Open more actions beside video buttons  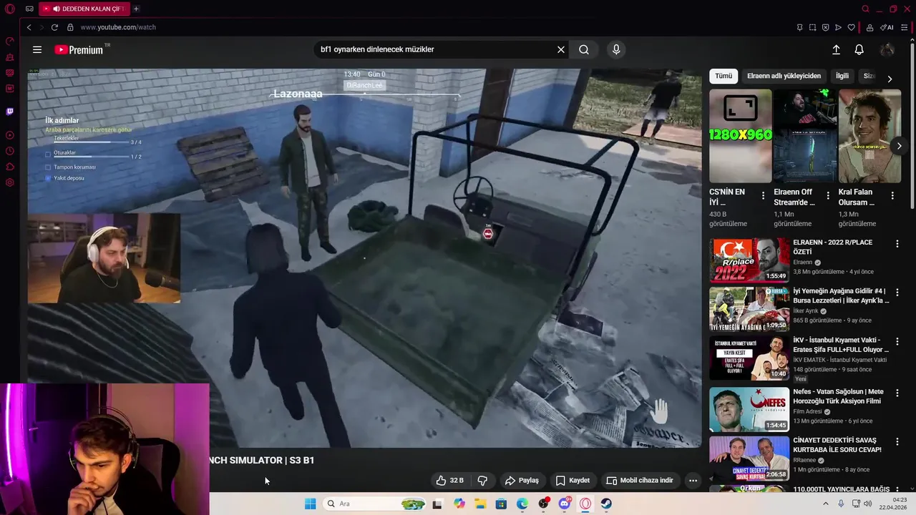pos(693,480)
